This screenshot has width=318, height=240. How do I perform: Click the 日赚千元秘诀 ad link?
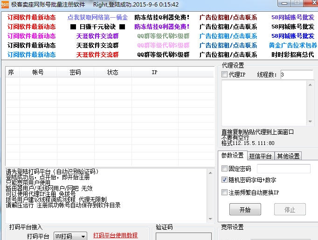97,27
